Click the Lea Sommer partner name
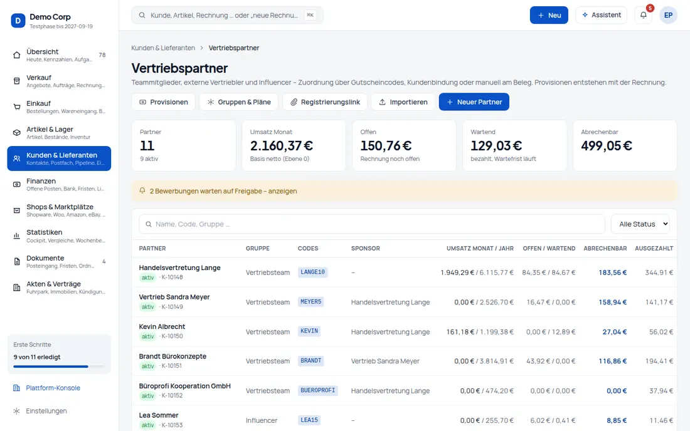 tap(159, 415)
